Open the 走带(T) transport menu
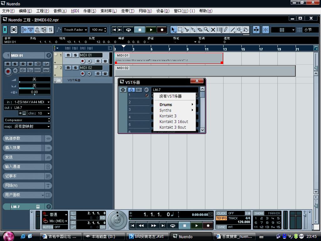Screen dimensions: 321x241 point(128,11)
